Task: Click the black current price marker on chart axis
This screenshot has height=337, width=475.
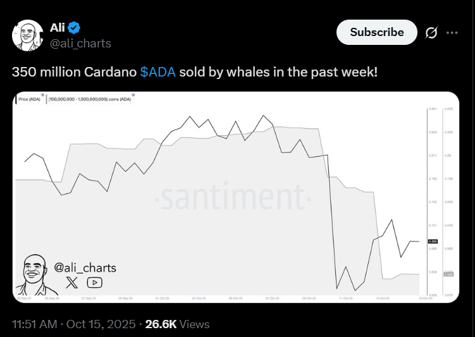Action: (x=433, y=241)
